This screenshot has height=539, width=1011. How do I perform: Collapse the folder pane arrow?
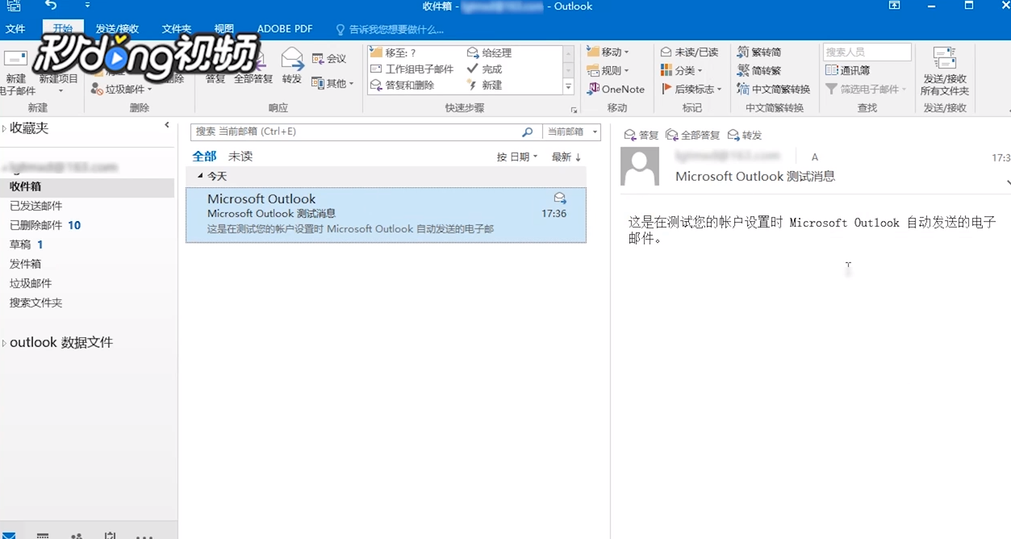coord(167,125)
